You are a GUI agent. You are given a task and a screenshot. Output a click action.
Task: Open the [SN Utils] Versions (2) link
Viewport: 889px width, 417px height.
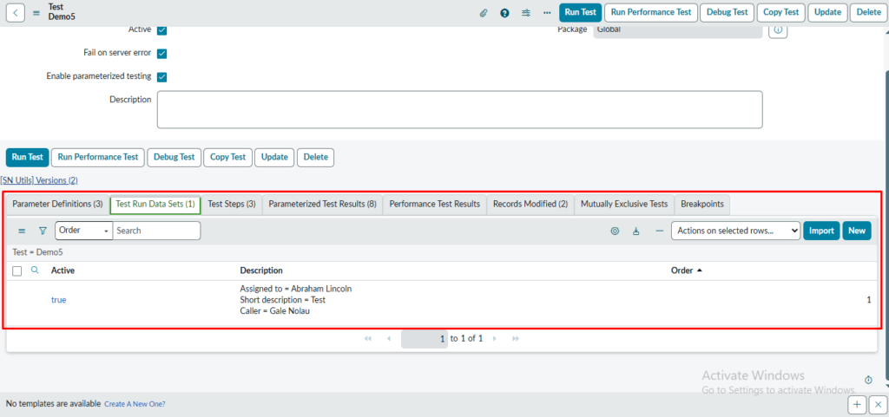[39, 180]
